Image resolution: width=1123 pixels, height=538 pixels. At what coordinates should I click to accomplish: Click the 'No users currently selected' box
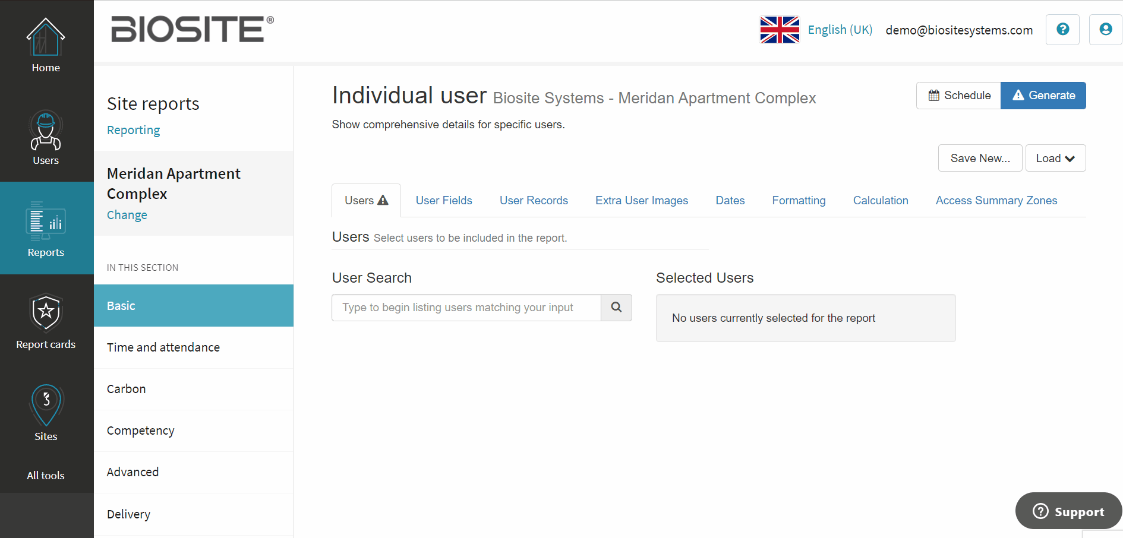[x=806, y=318]
